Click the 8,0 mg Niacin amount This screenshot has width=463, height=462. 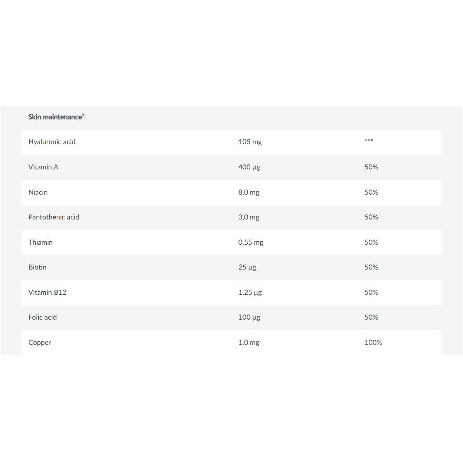249,192
